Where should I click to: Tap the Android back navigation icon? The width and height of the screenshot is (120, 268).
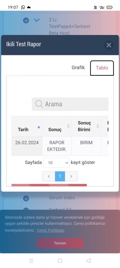point(88,260)
